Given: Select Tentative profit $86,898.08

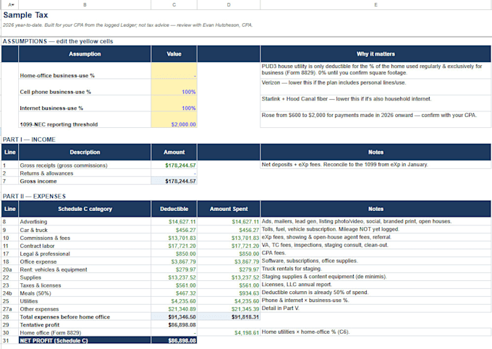Looking at the screenshot, I should click(174, 325).
